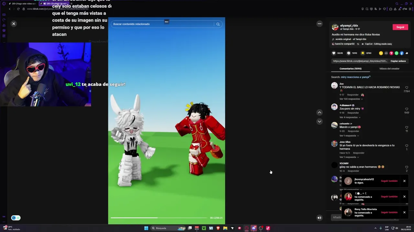Image resolution: width=414 pixels, height=232 pixels.
Task: Close the TikTok video viewer
Action: coord(14,24)
